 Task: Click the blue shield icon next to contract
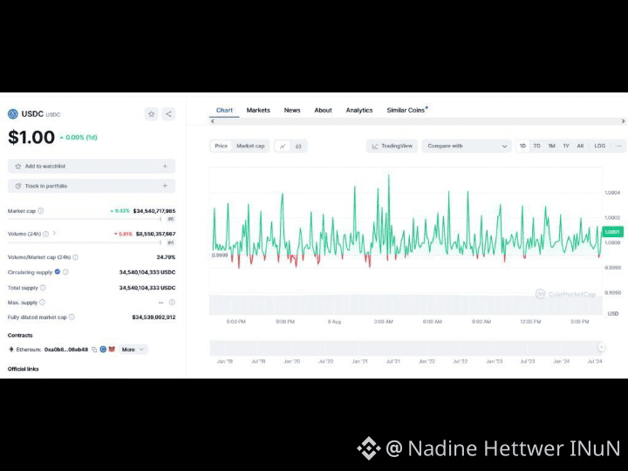pyautogui.click(x=103, y=349)
